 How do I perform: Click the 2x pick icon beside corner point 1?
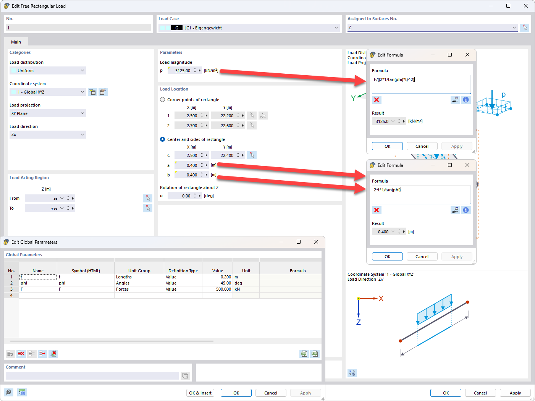263,115
